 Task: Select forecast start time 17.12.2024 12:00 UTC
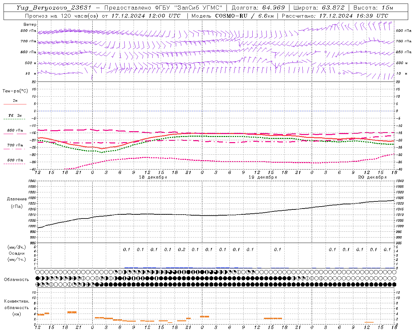pos(146,16)
